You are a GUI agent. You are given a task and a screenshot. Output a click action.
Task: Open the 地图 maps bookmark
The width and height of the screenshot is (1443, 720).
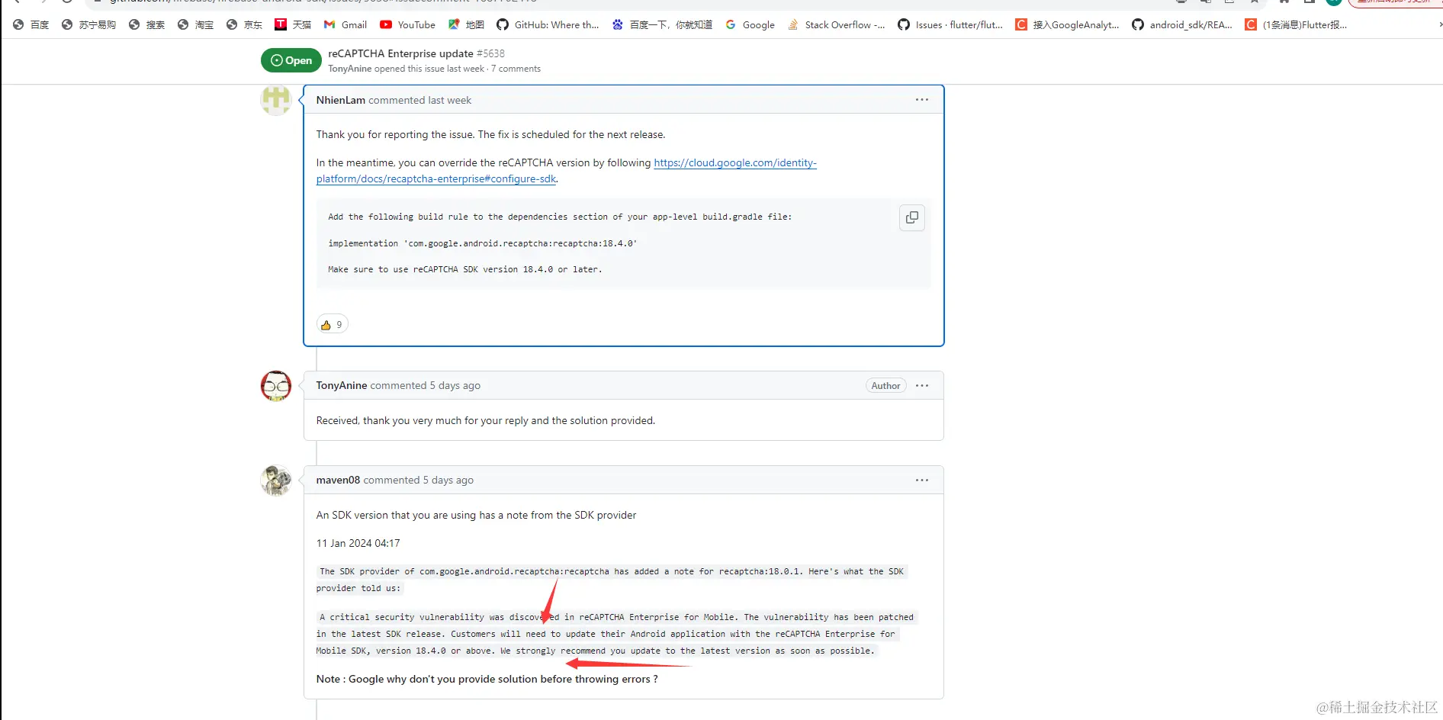[x=467, y=24]
